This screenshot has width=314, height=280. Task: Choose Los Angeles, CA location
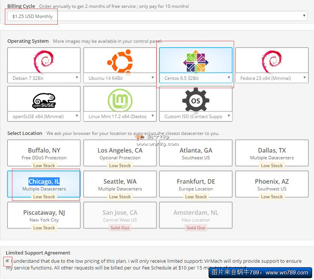point(120,153)
